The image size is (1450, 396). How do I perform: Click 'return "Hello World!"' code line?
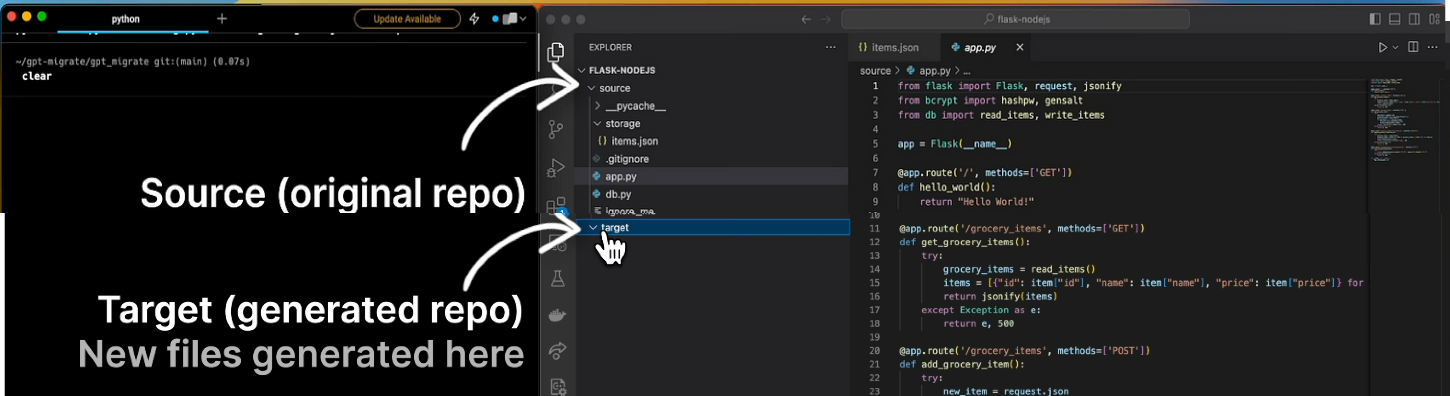976,202
